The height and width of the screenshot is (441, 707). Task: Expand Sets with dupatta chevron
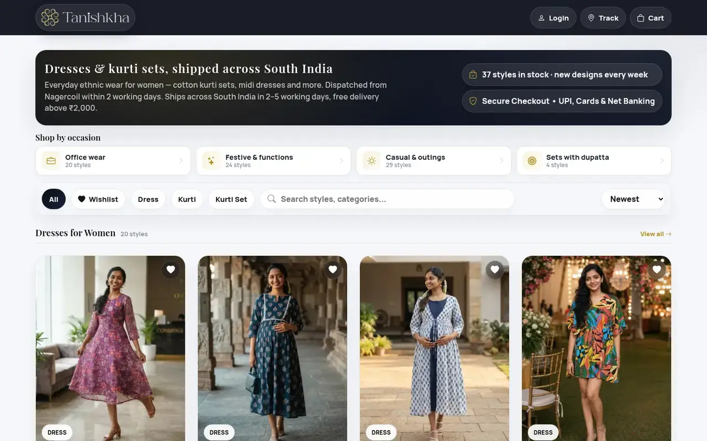click(662, 161)
